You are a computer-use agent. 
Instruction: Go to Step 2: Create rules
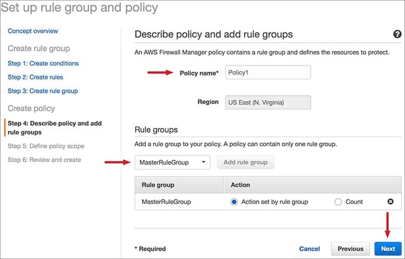tap(36, 77)
